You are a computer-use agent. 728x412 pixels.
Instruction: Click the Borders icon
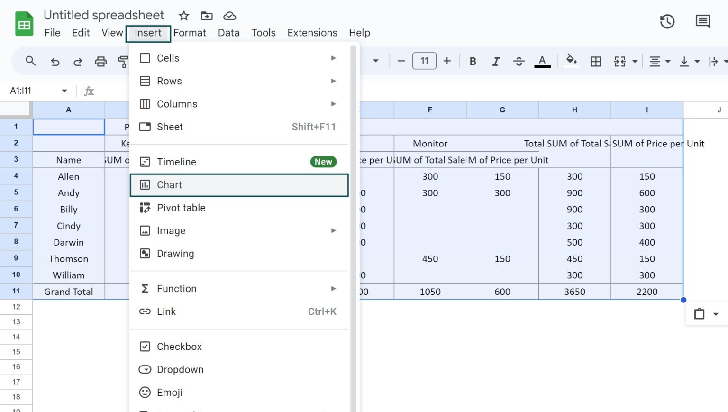[x=596, y=61]
